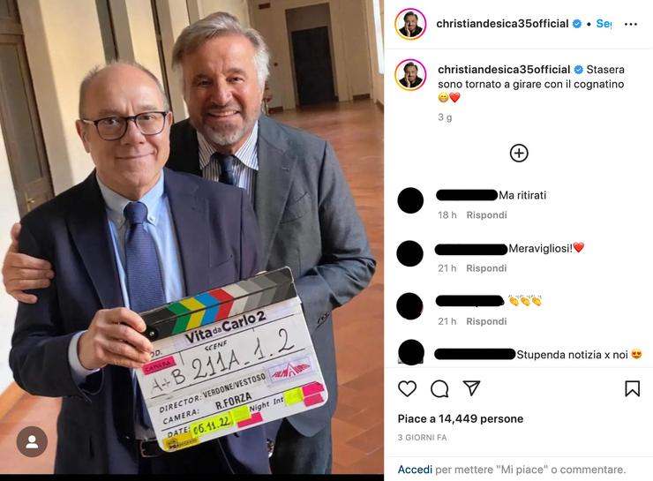653x481 pixels.
Task: Open the three-dot more options menu
Action: point(631,24)
